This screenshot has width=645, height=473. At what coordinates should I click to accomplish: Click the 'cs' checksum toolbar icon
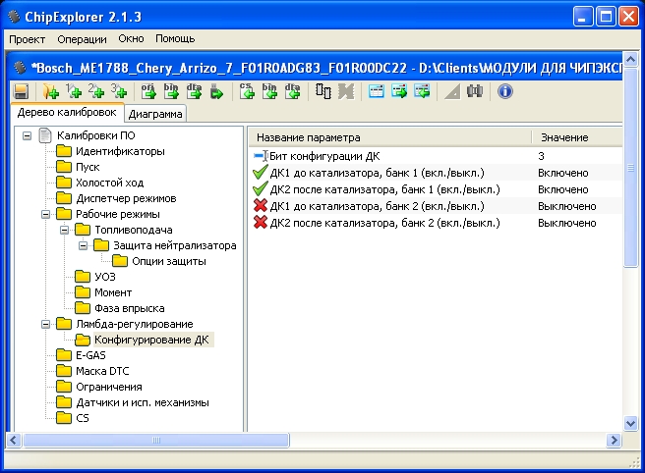click(x=248, y=92)
